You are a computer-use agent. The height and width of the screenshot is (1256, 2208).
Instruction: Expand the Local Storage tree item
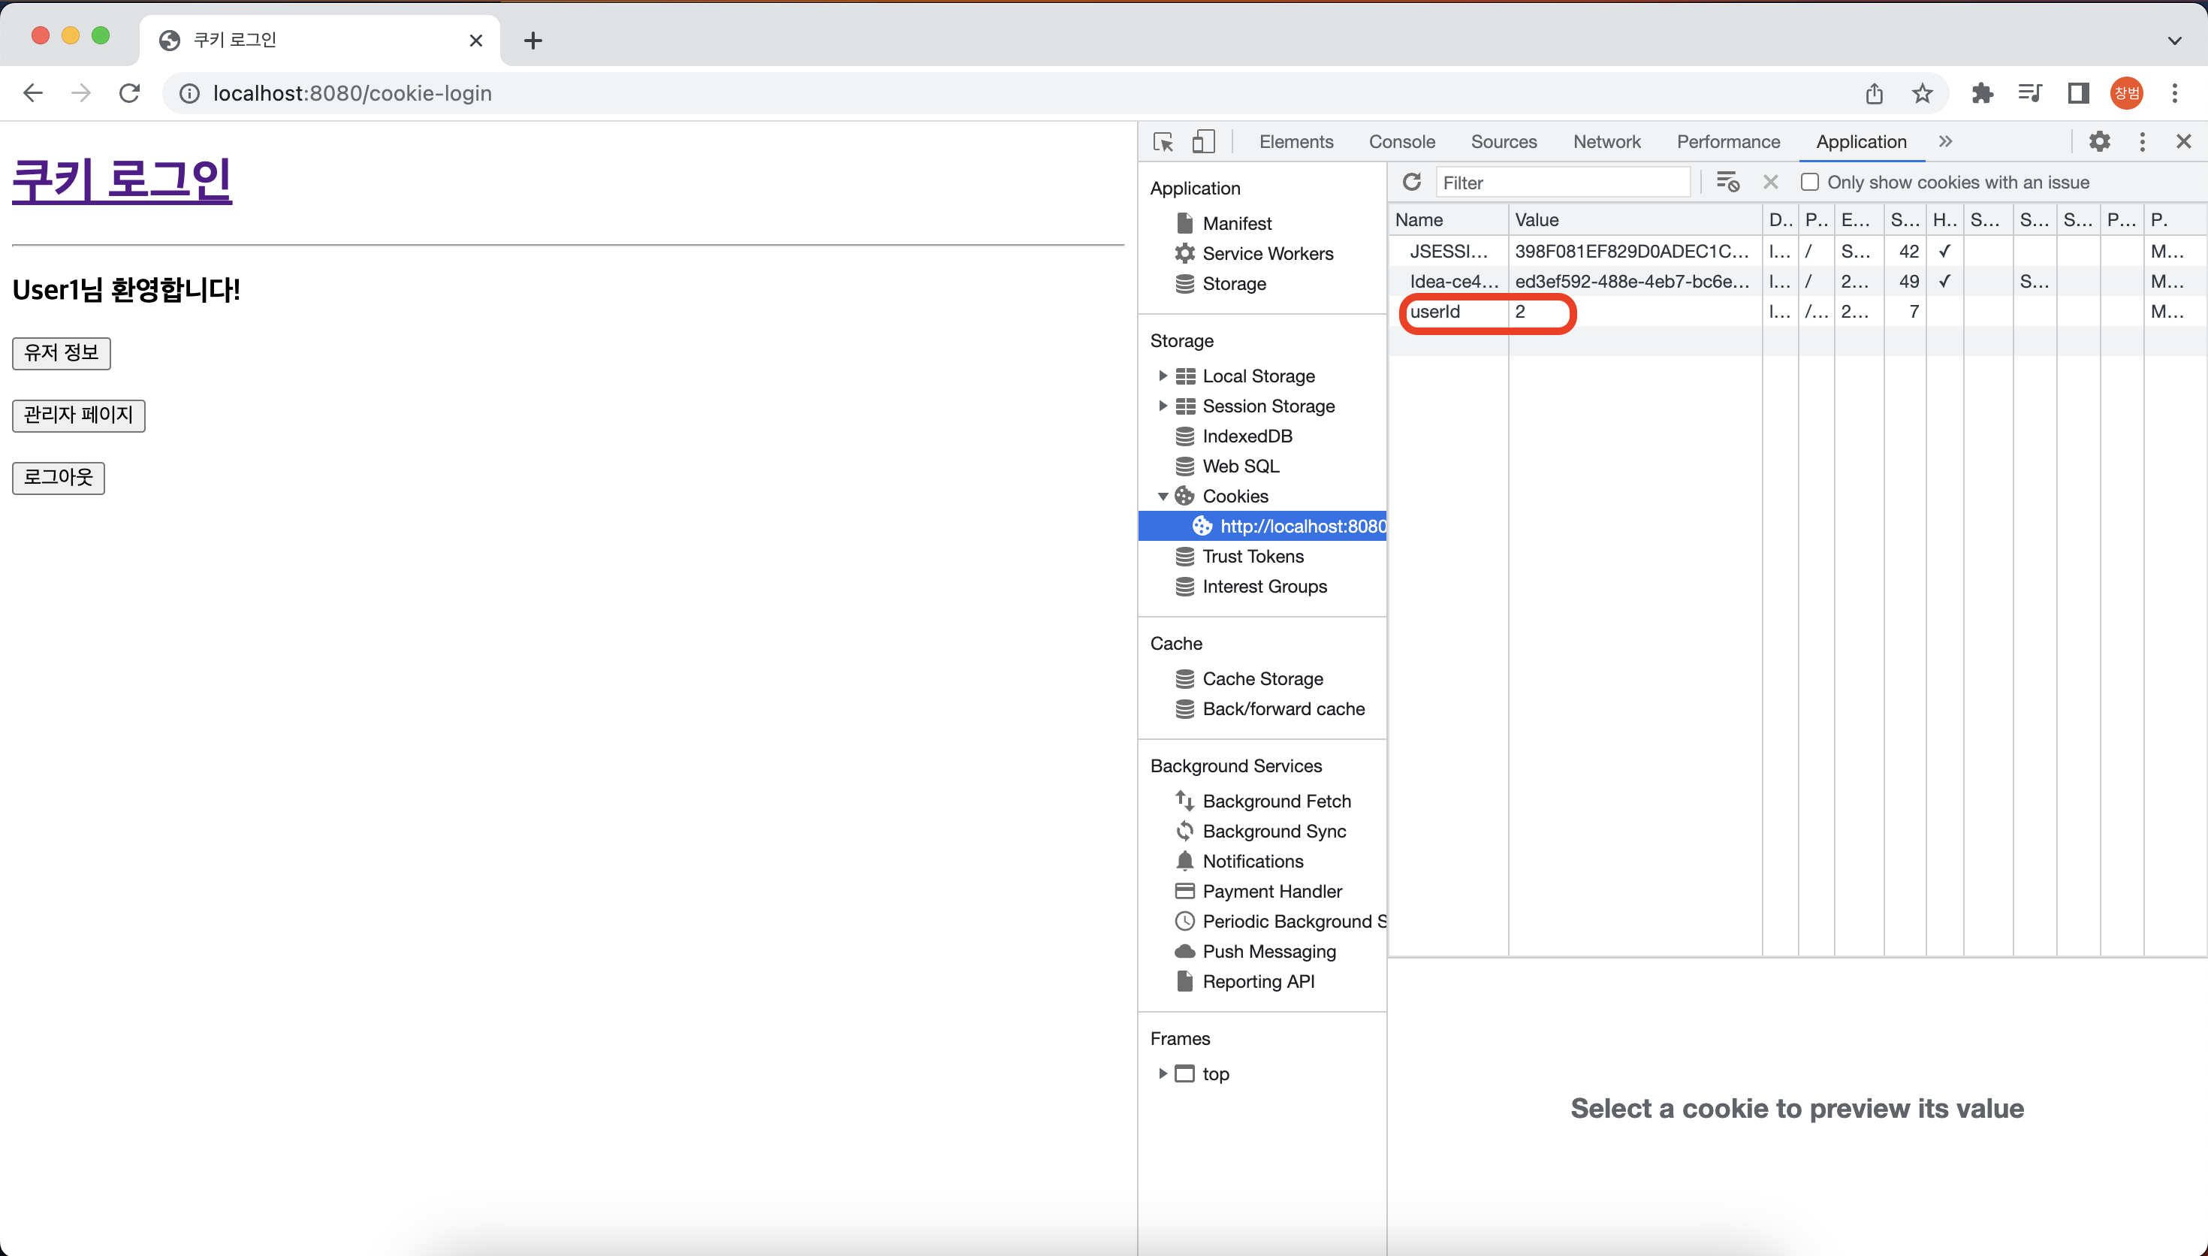[x=1162, y=376]
